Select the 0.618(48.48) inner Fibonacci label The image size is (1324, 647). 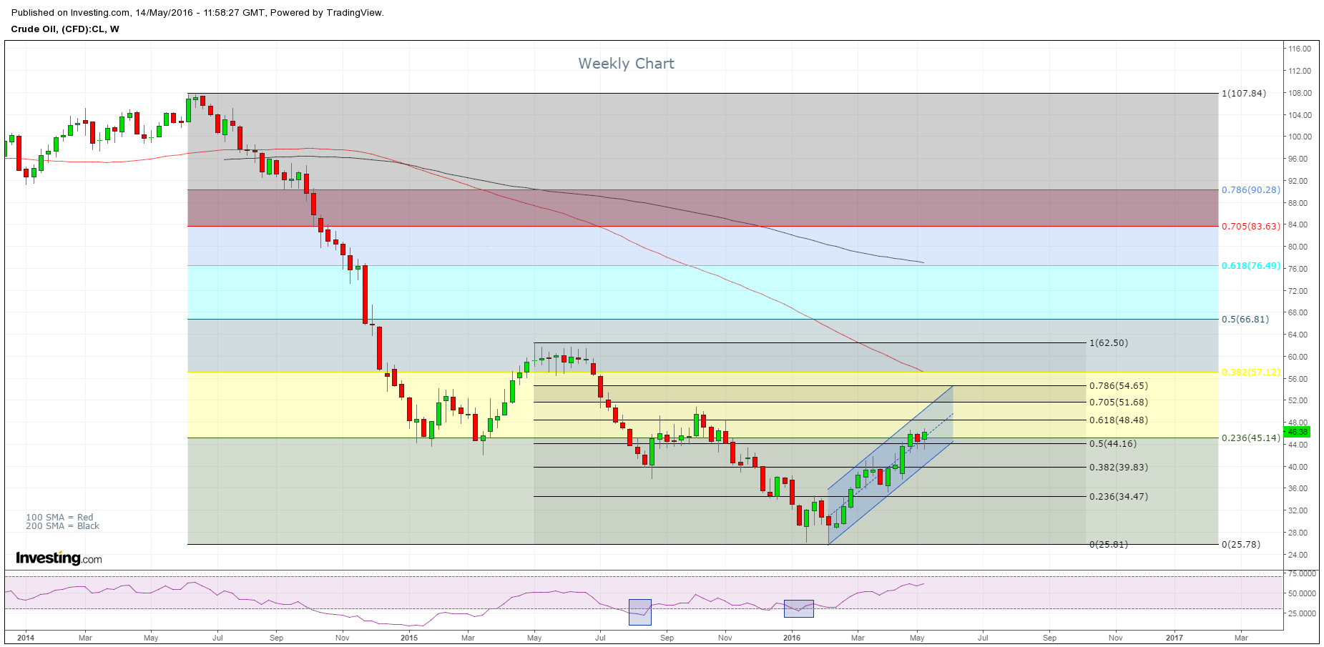[x=1118, y=420]
